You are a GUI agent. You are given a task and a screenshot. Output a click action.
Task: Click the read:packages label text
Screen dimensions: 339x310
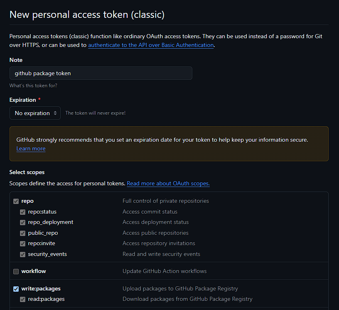click(x=46, y=299)
